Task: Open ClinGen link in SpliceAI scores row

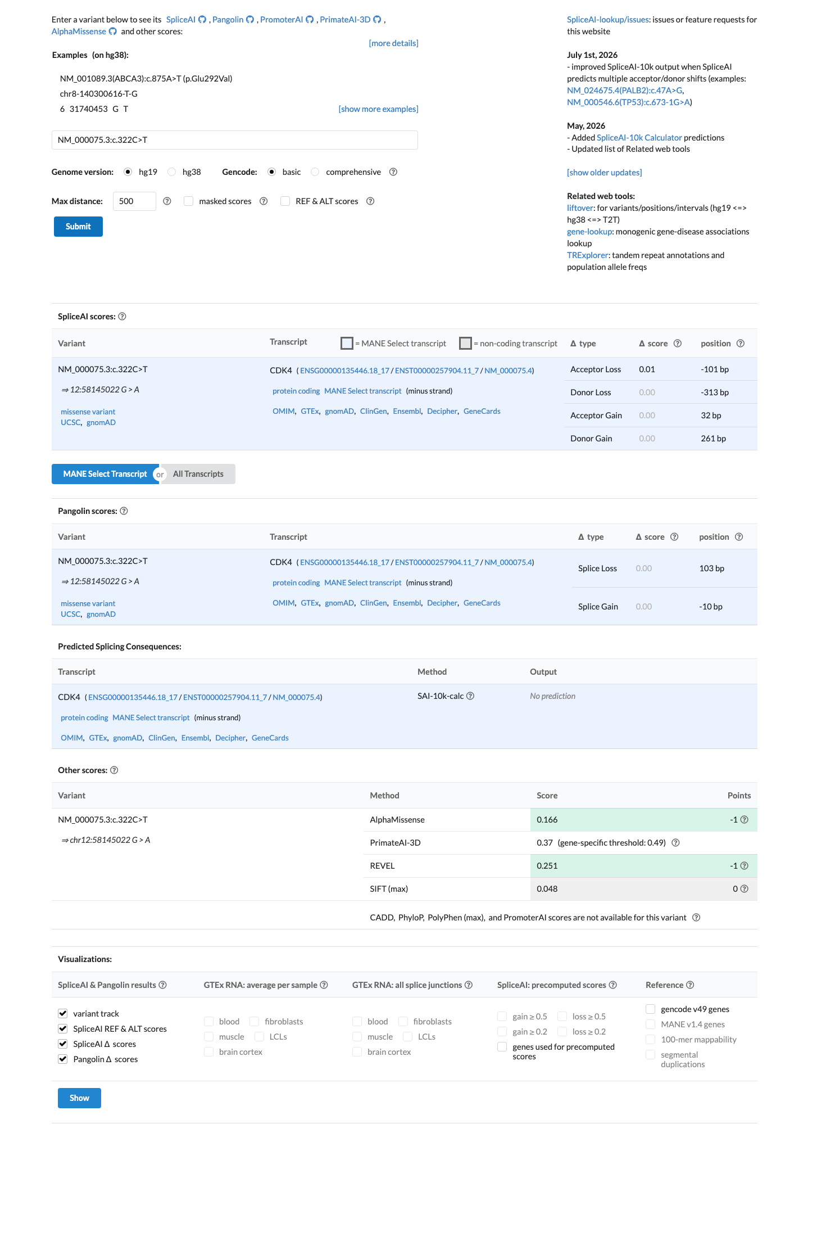Action: coord(373,411)
